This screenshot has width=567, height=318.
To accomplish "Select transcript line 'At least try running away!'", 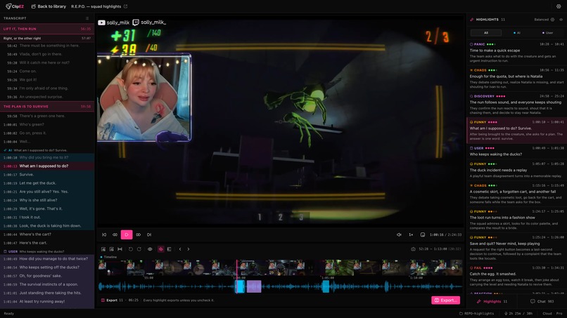I will click(x=47, y=301).
